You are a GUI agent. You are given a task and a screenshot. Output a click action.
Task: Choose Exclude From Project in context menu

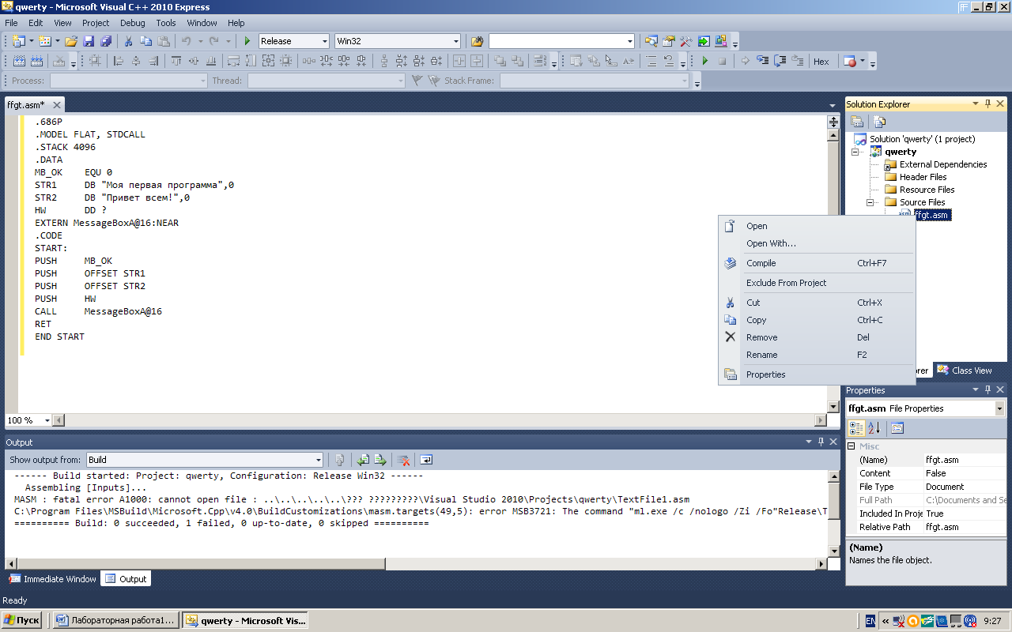click(x=816, y=283)
